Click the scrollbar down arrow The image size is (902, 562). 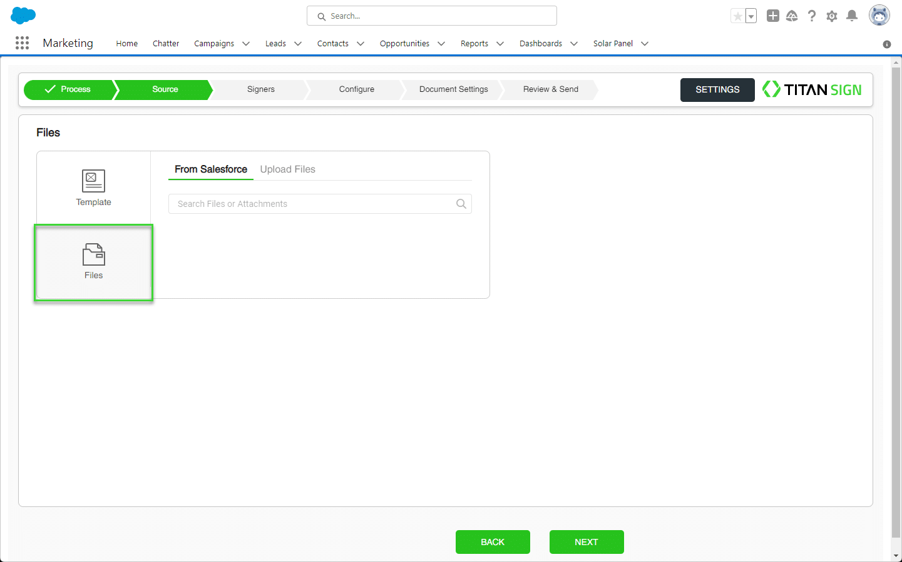click(x=896, y=556)
